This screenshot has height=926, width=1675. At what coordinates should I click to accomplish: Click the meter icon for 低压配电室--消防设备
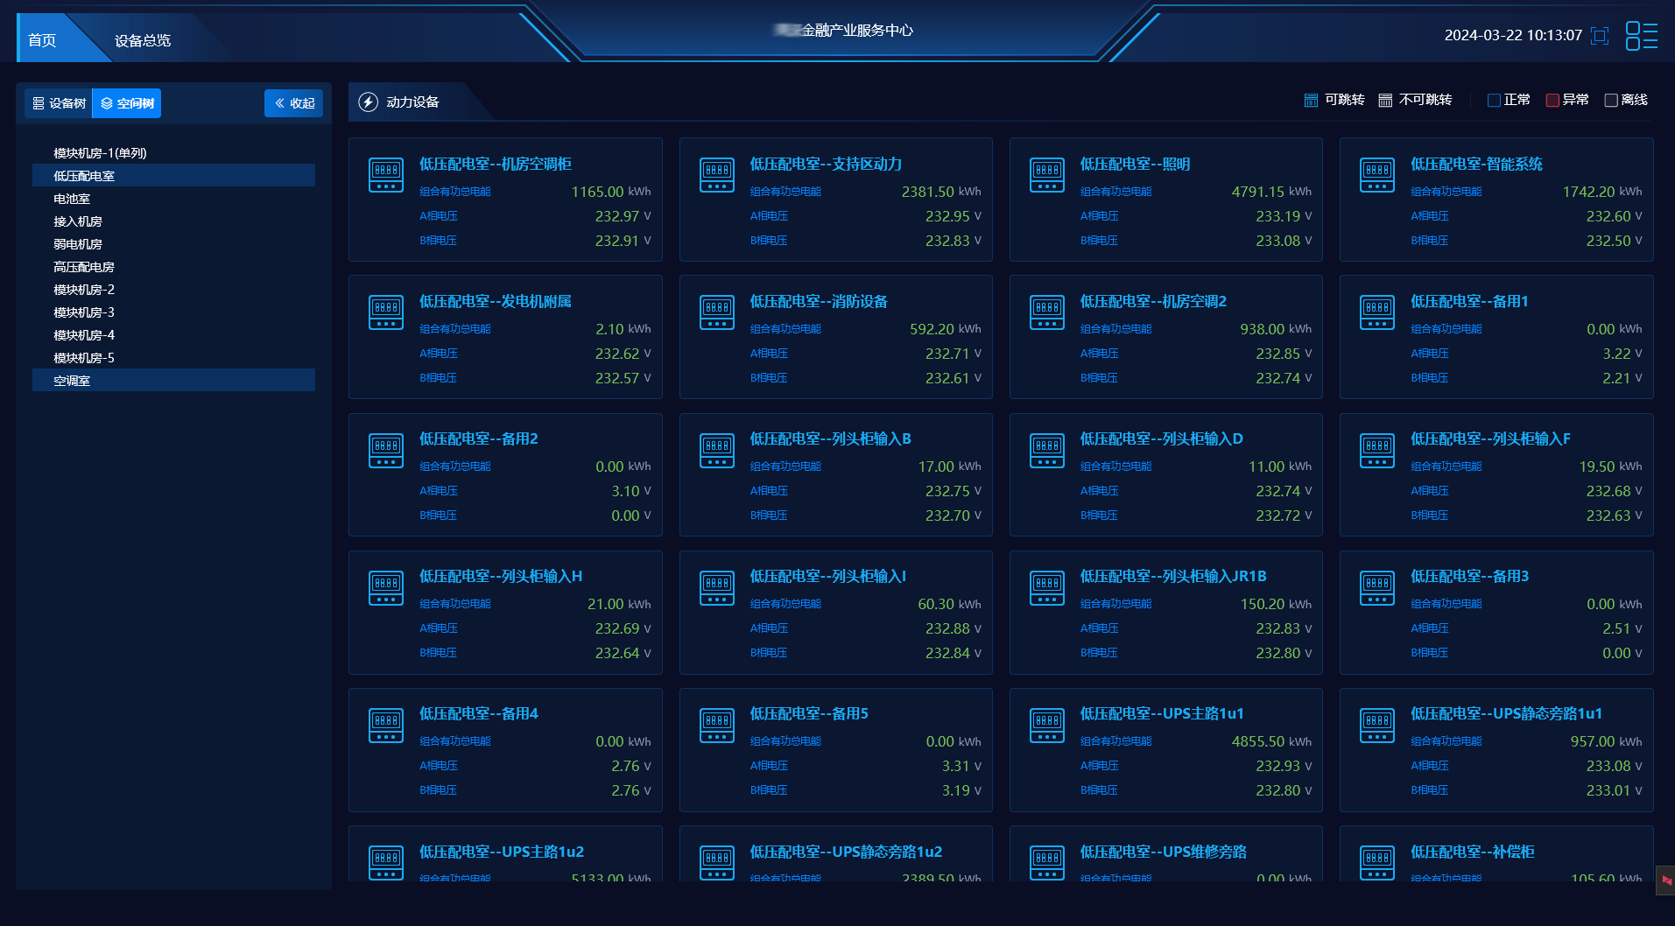tap(716, 312)
